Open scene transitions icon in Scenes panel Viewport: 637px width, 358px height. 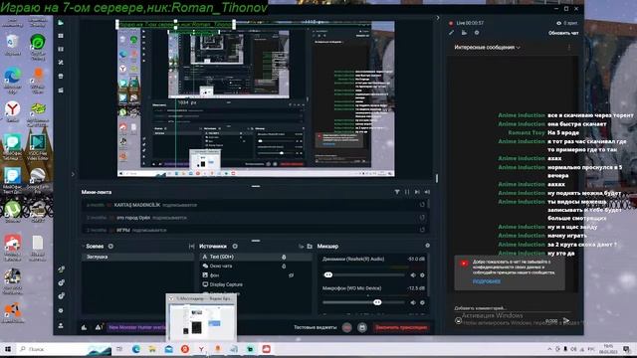point(191,247)
